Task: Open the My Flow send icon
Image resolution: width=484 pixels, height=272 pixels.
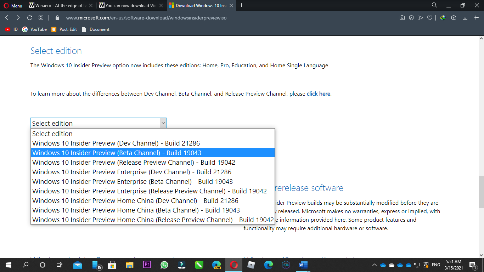Action: click(x=421, y=18)
